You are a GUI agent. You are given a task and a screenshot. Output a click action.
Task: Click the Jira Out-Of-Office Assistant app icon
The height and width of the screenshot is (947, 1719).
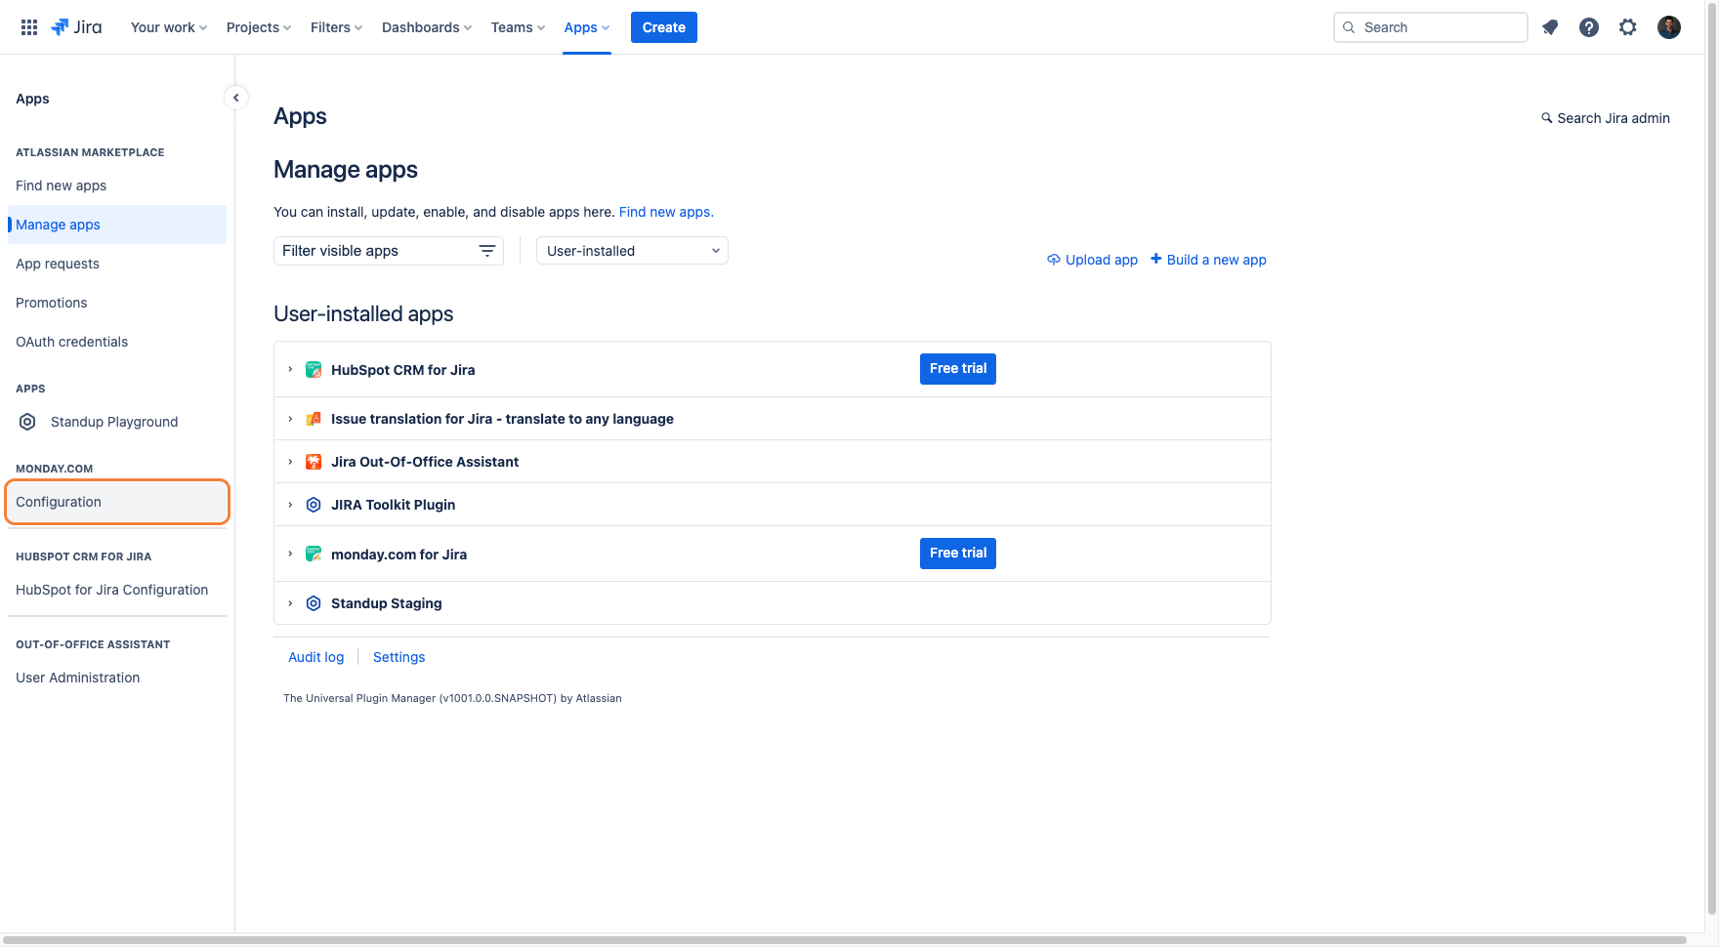(x=314, y=462)
